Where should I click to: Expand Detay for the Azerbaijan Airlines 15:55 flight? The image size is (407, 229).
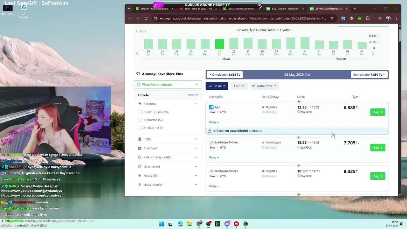pyautogui.click(x=214, y=157)
